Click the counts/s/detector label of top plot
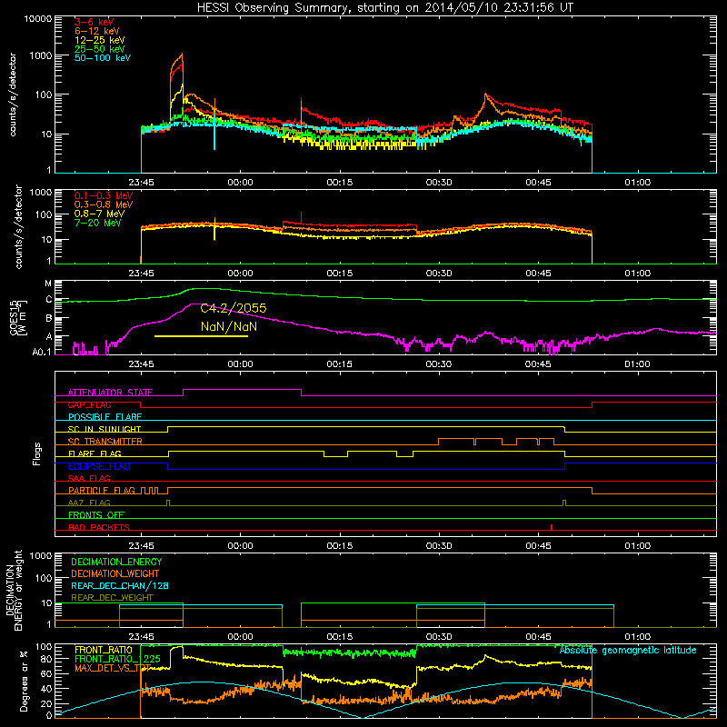The image size is (727, 727). [x=13, y=95]
